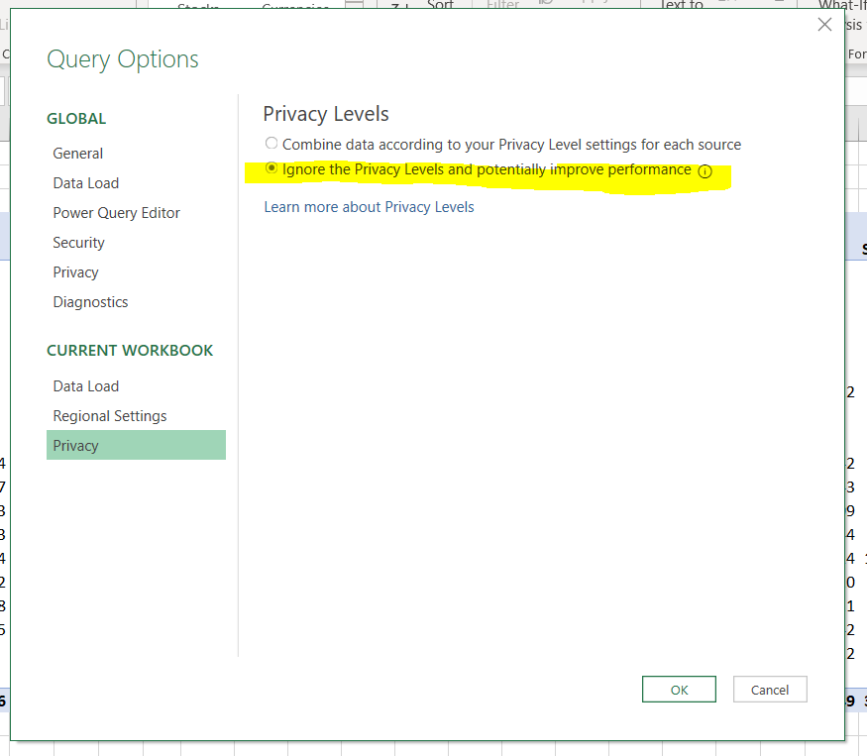Select Data Load under Current Workbook
The image size is (867, 756).
(x=86, y=386)
